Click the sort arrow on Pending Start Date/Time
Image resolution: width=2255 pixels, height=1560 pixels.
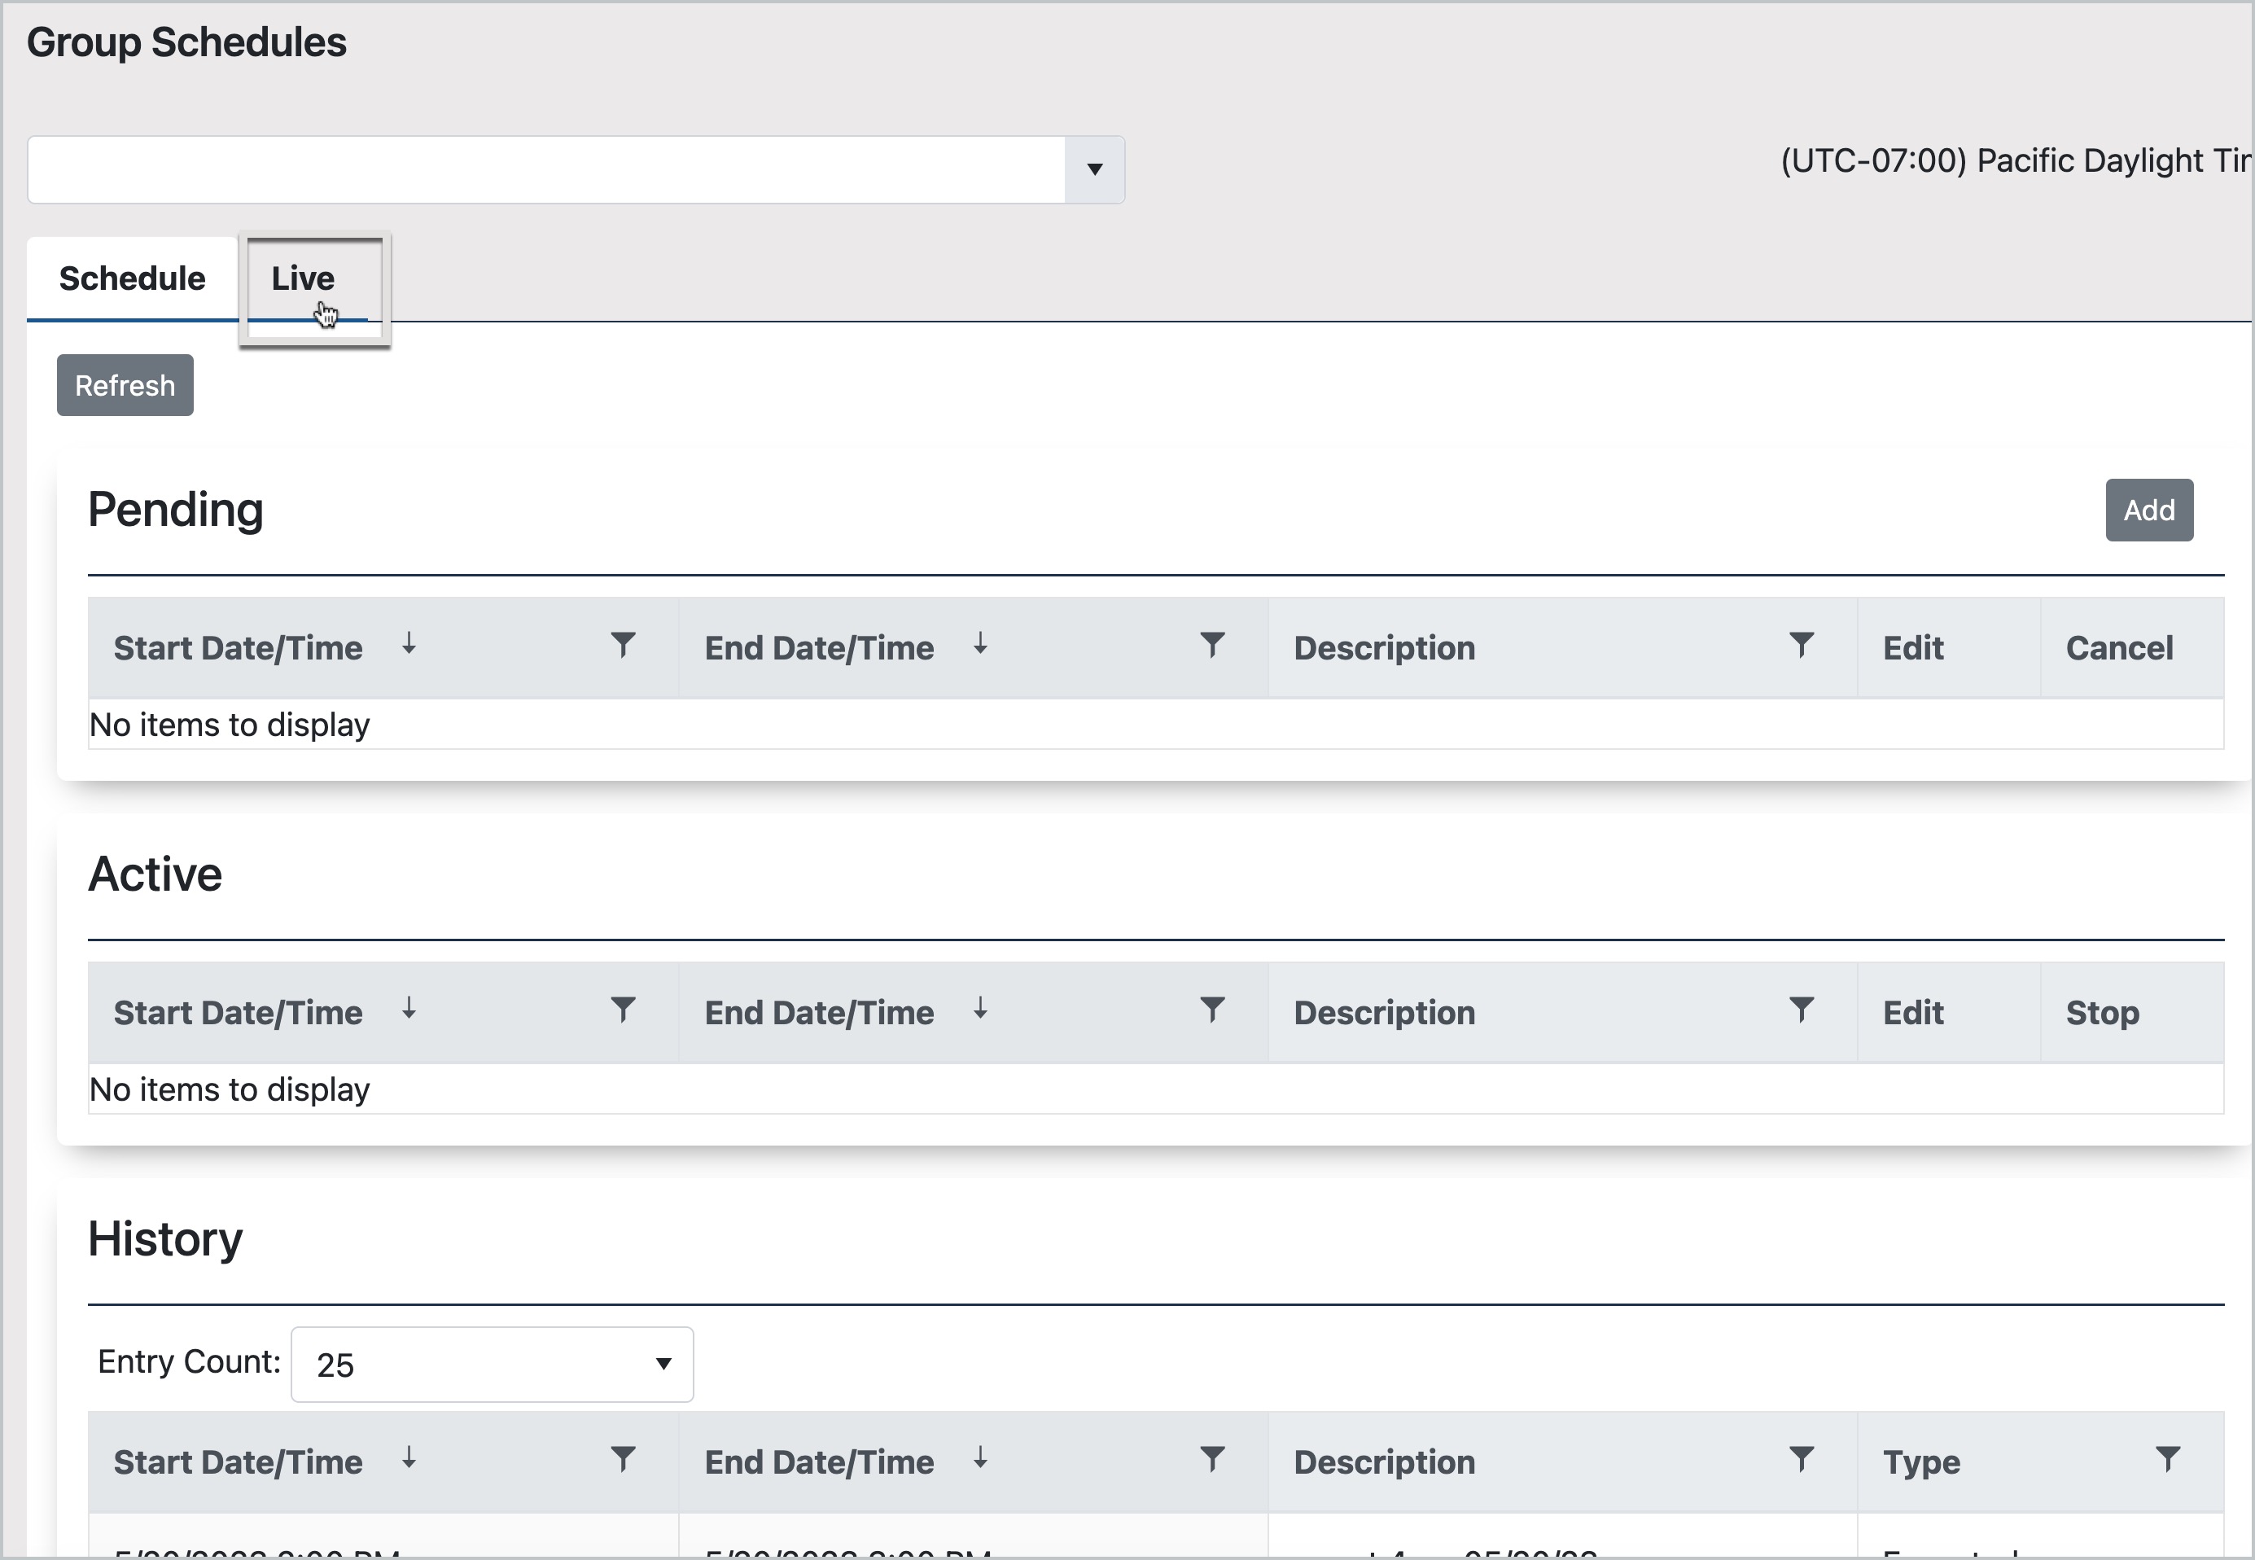coord(409,646)
